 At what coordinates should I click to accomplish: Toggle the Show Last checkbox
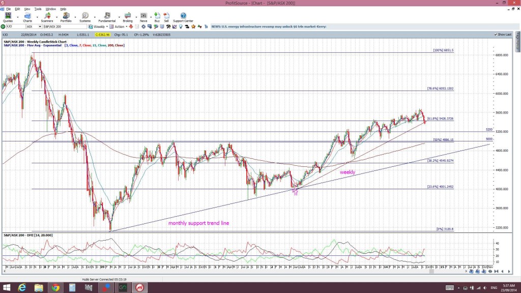pyautogui.click(x=496, y=35)
